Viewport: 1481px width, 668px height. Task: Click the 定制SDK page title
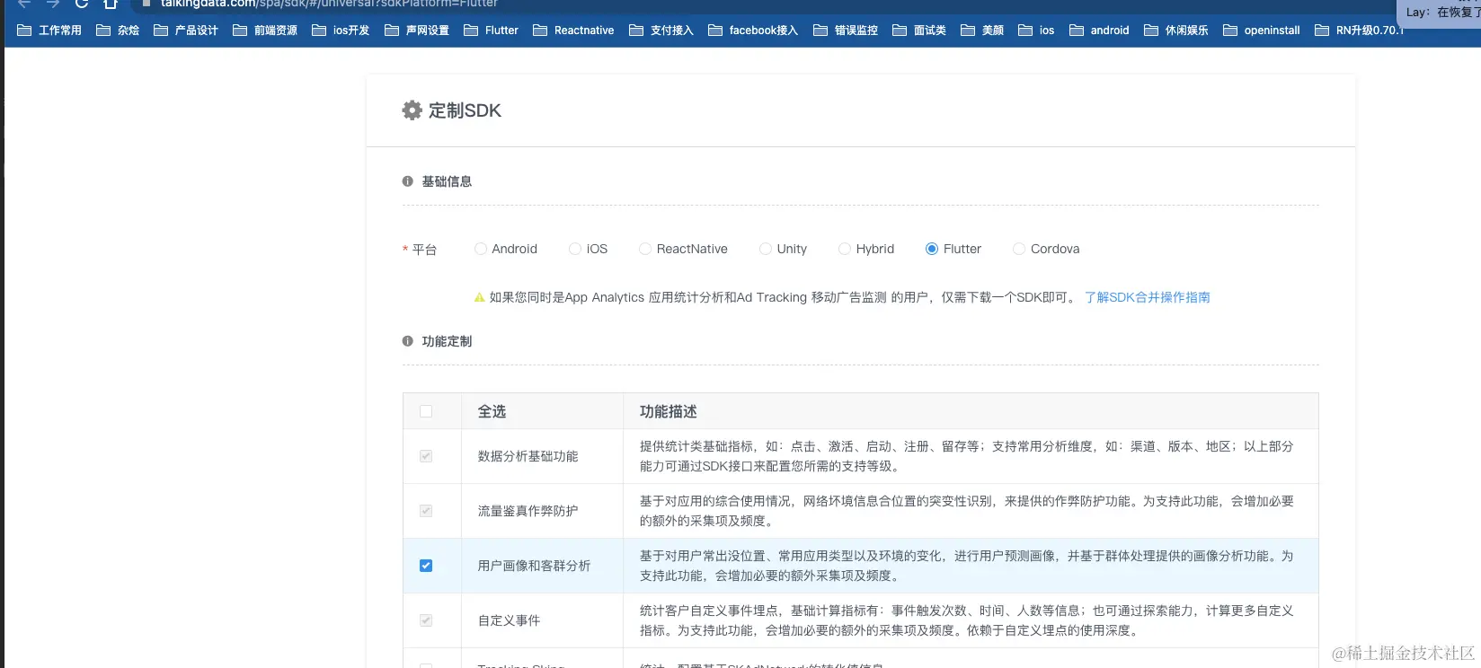pyautogui.click(x=465, y=110)
